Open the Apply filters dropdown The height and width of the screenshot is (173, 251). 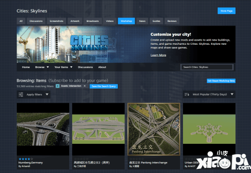34,94
